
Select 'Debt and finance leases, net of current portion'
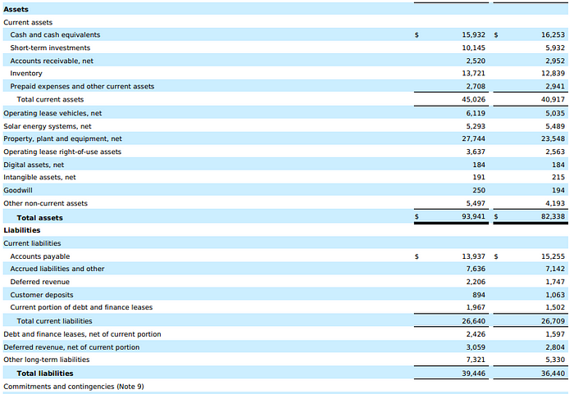[x=82, y=334]
